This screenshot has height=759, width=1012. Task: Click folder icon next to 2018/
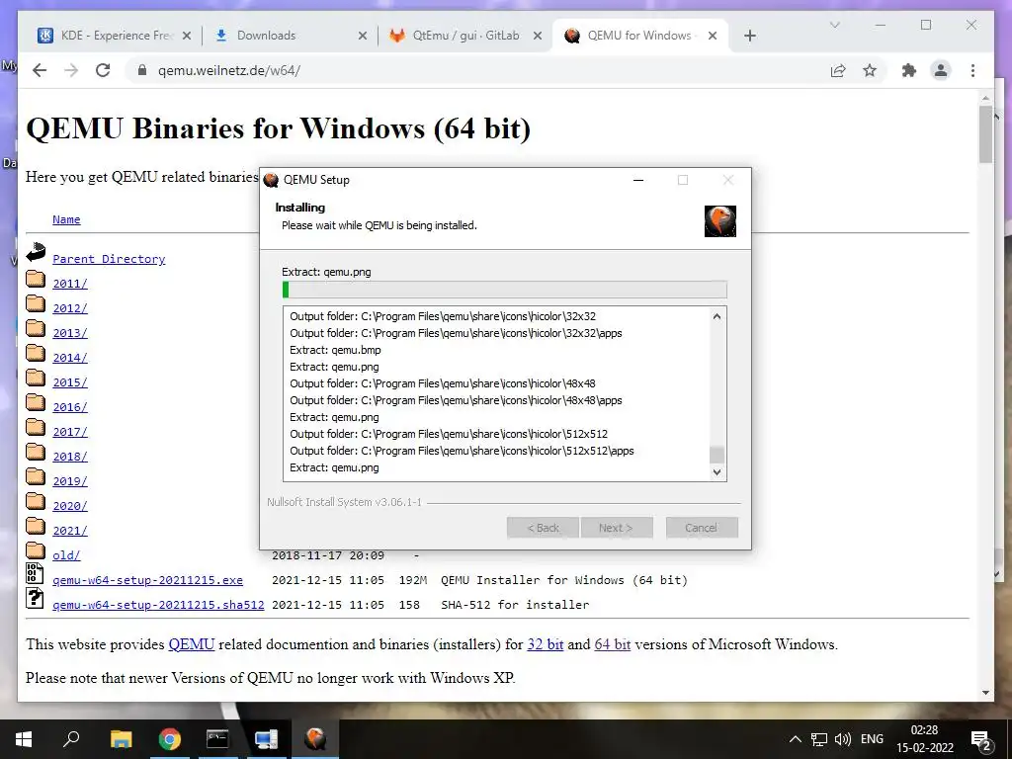(x=36, y=452)
